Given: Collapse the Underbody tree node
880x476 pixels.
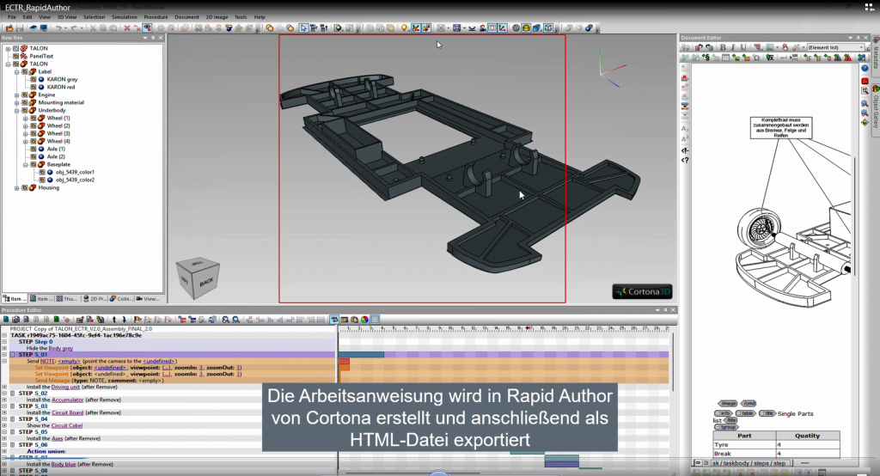Looking at the screenshot, I should (x=16, y=110).
